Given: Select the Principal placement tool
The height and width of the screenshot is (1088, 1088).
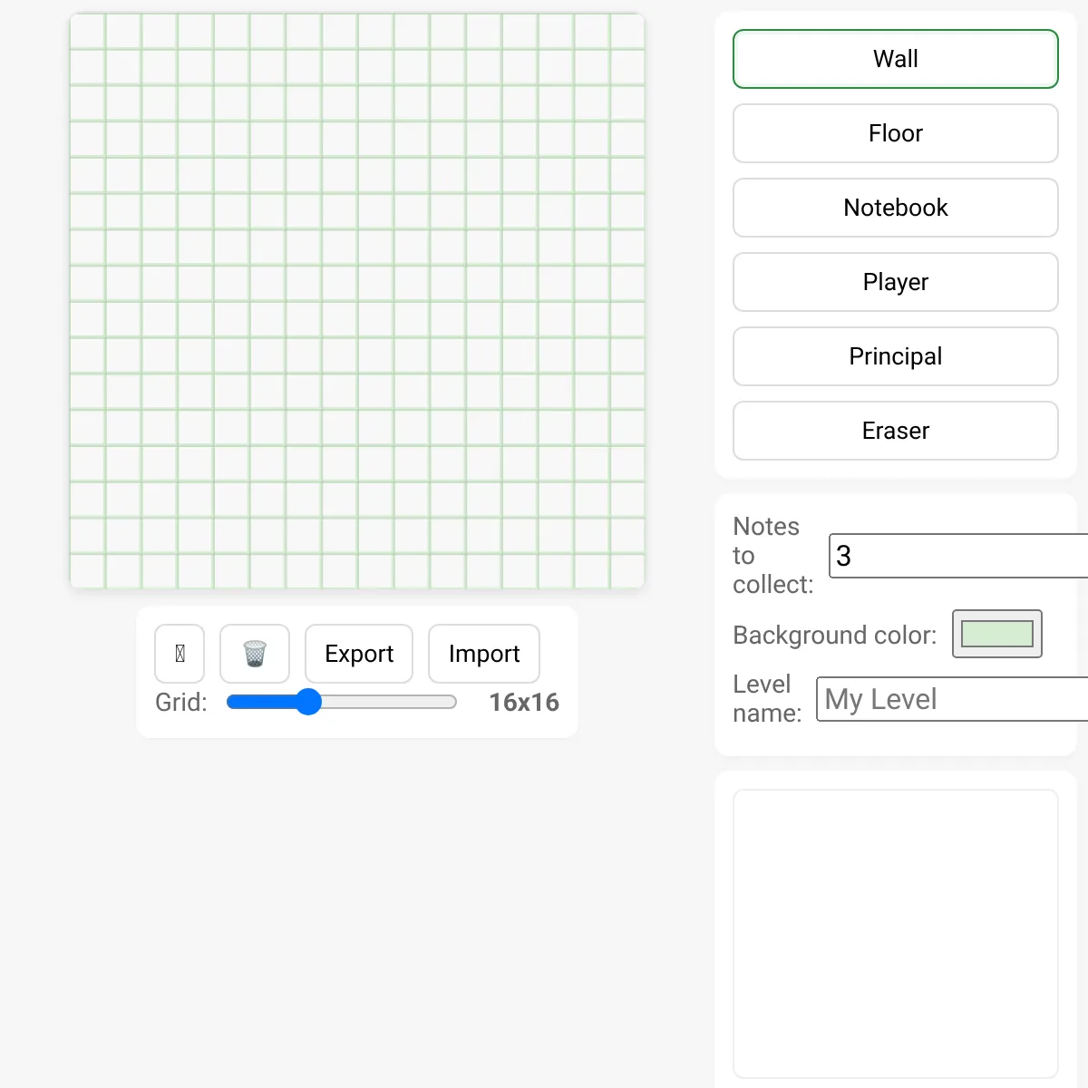Looking at the screenshot, I should click(896, 356).
